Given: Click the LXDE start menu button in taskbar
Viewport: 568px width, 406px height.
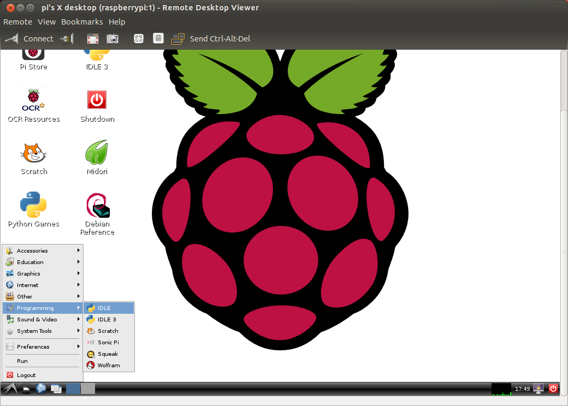Looking at the screenshot, I should (10, 389).
